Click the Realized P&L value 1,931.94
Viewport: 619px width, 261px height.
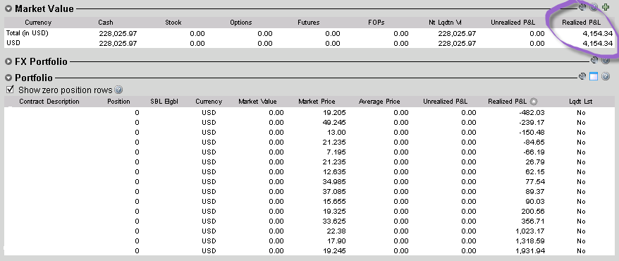point(529,250)
